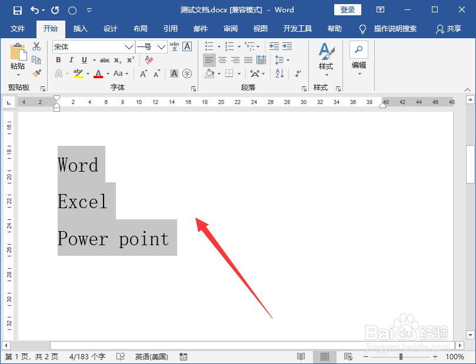The image size is (476, 364).
Task: Click the ribbon display options icon
Action: coord(380,10)
